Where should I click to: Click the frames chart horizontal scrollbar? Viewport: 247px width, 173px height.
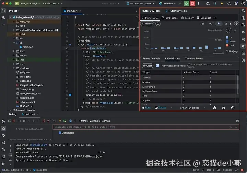pos(218,54)
